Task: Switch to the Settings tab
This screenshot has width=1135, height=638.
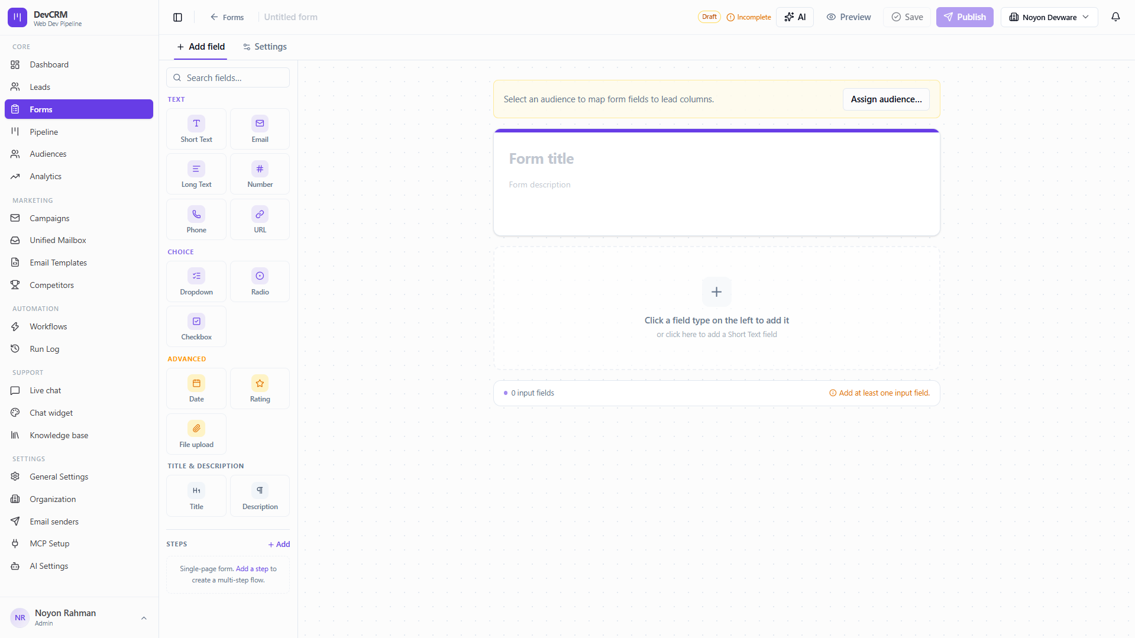Action: tap(265, 47)
